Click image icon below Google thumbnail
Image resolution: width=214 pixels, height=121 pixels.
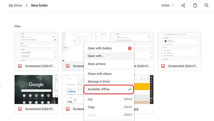pyautogui.click(x=20, y=109)
